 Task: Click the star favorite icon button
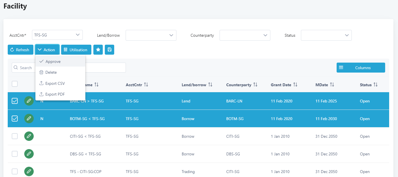pos(98,50)
